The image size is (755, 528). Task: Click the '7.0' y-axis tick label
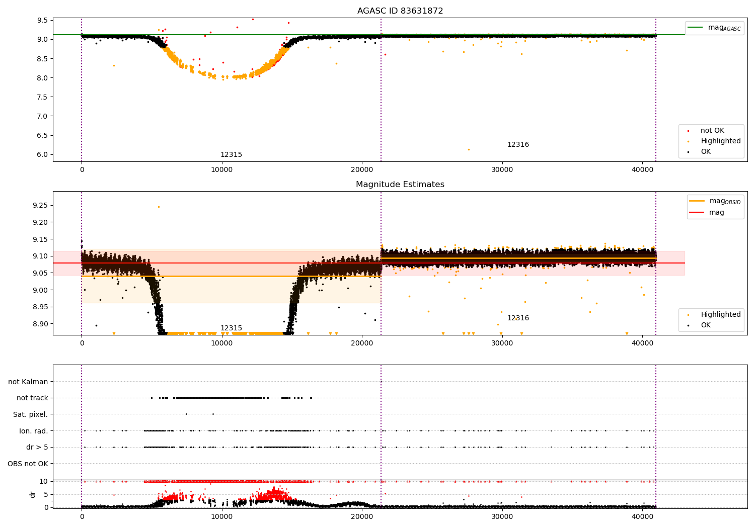(43, 116)
